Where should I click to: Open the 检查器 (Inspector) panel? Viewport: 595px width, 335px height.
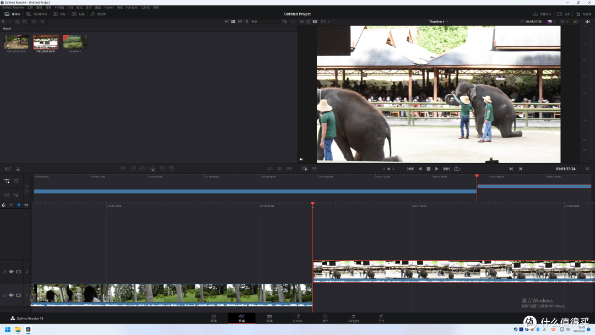[x=583, y=14]
